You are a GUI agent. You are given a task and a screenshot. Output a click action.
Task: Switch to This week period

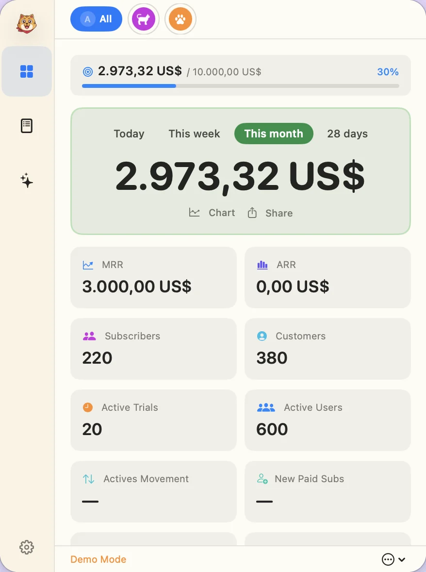click(x=194, y=134)
